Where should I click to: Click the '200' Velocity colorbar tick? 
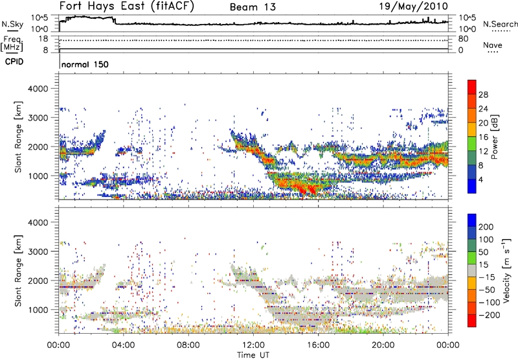point(486,227)
